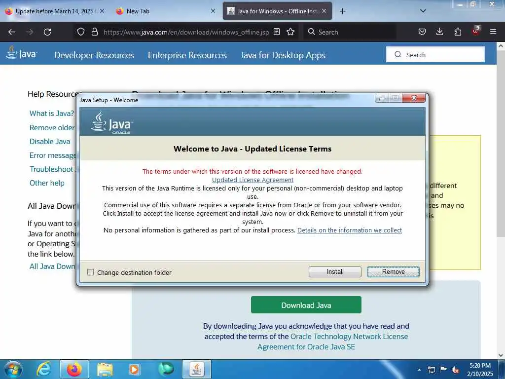Screen dimensions: 505x379
Task: Expand the list all tabs chevron
Action: [x=423, y=11]
